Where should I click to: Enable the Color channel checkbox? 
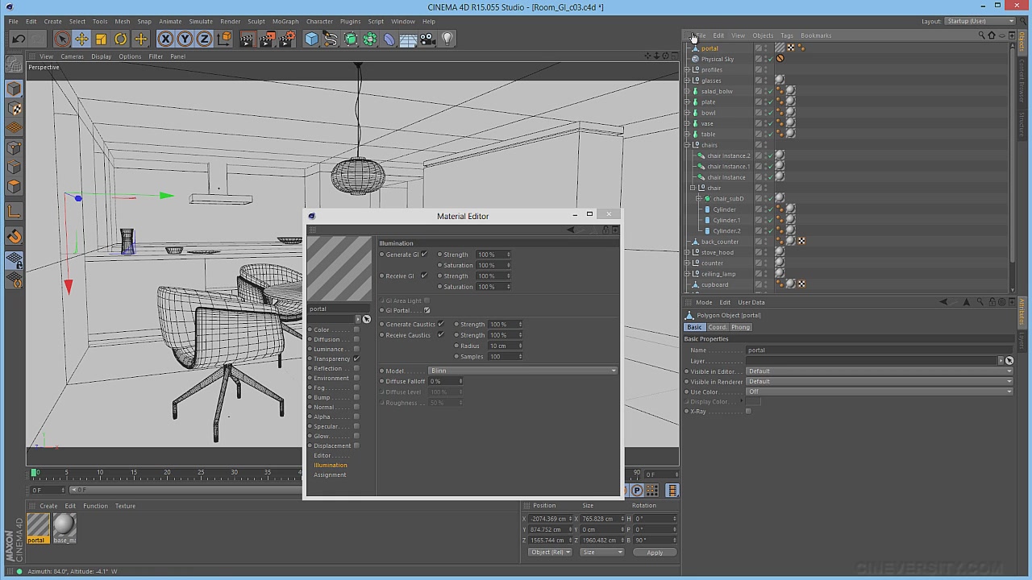[356, 329]
